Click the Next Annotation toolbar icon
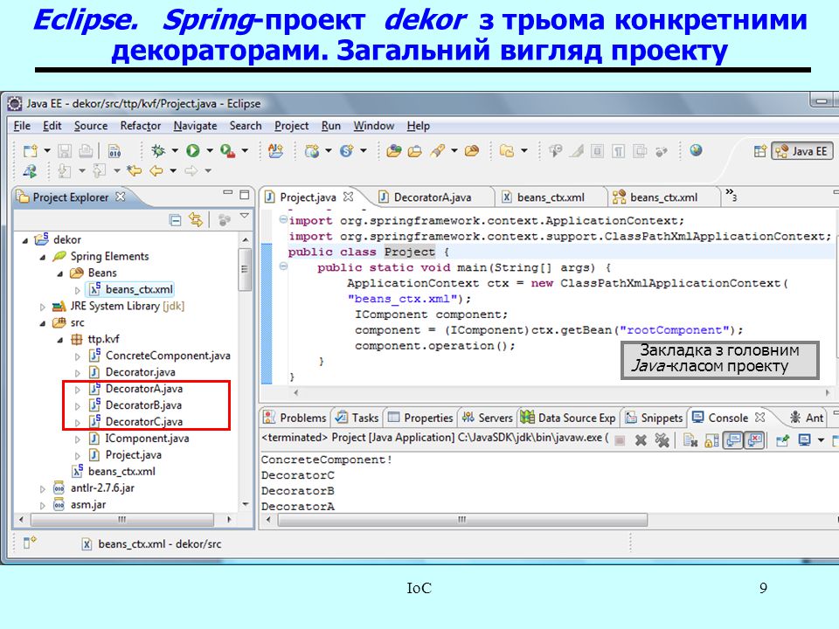 (x=64, y=171)
